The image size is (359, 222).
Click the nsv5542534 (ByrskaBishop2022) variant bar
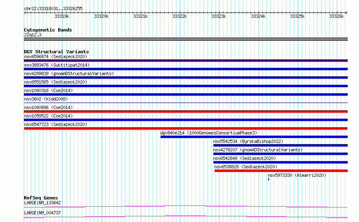pyautogui.click(x=280, y=145)
